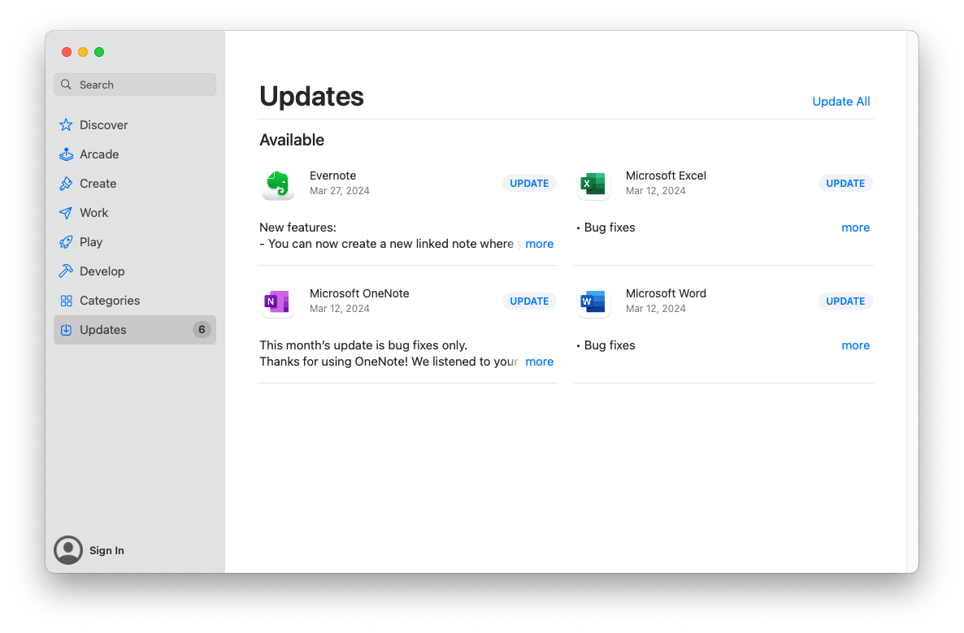Open Categories in the sidebar
964x633 pixels.
(x=109, y=301)
